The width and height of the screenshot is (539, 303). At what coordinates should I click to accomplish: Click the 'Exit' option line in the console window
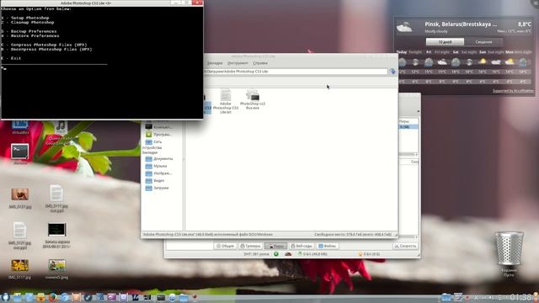[x=11, y=58]
